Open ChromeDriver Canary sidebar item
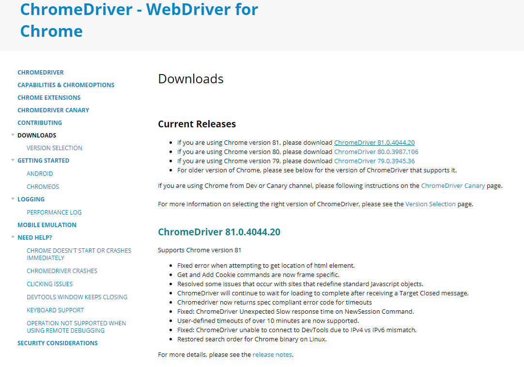The height and width of the screenshot is (367, 524). (x=53, y=110)
